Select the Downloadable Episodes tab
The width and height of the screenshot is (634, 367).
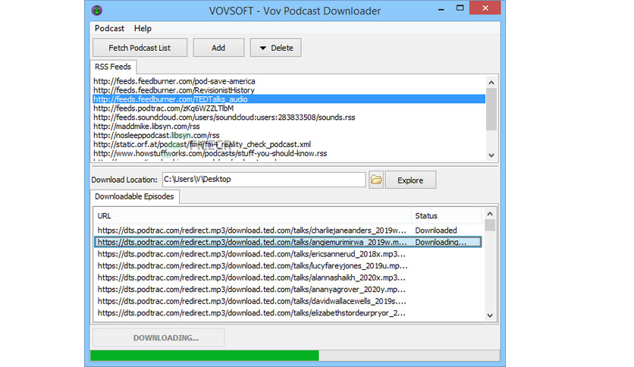(x=134, y=196)
